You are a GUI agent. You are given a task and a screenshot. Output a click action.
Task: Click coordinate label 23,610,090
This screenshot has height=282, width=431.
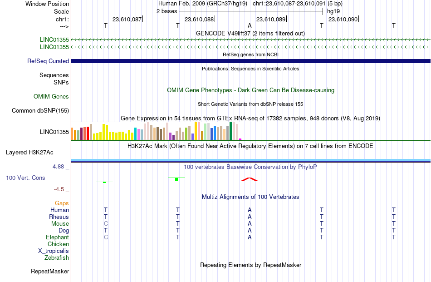tap(343, 19)
